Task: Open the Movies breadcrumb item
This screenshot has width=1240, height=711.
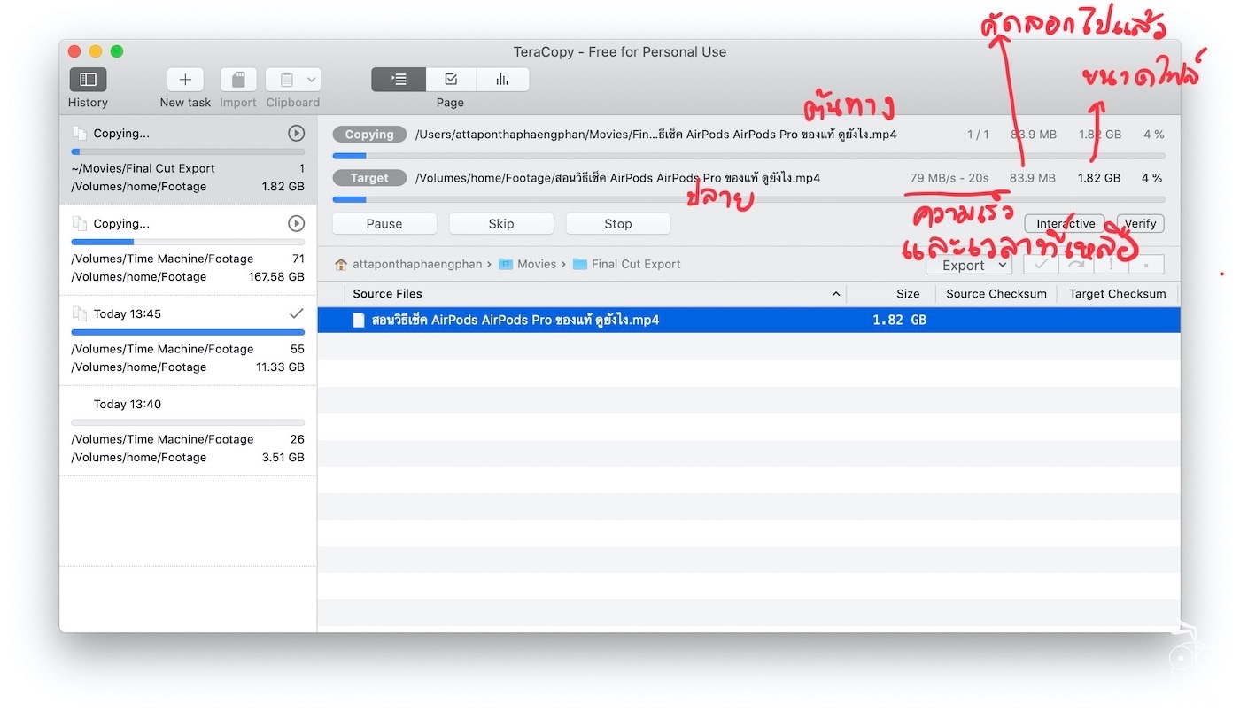Action: (x=536, y=264)
